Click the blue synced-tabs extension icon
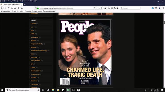The width and height of the screenshot is (165, 92). pos(153,8)
